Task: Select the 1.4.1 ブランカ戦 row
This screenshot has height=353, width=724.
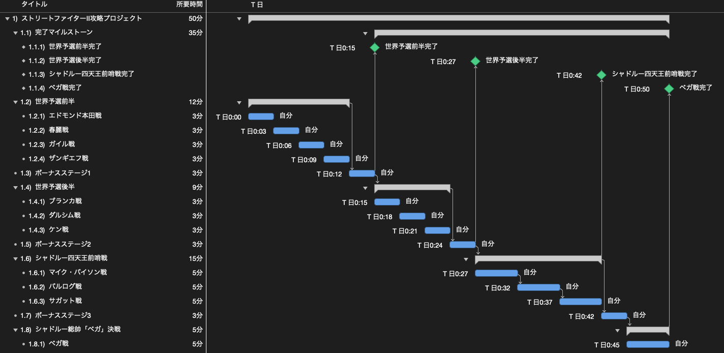Action: 103,201
